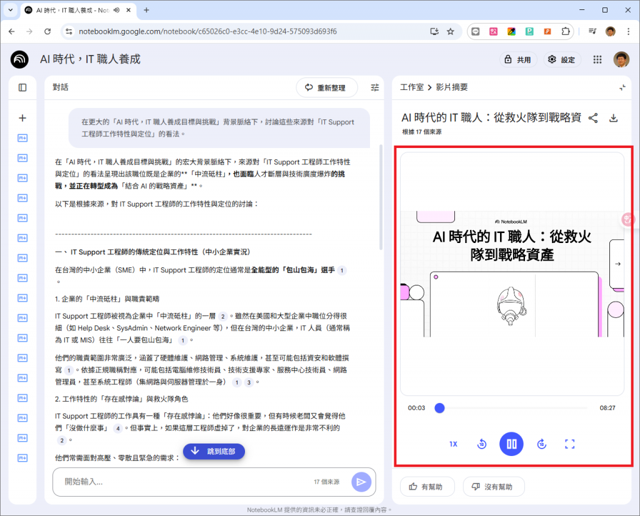Open a new browser tab
This screenshot has height=516, width=640.
coord(146,10)
